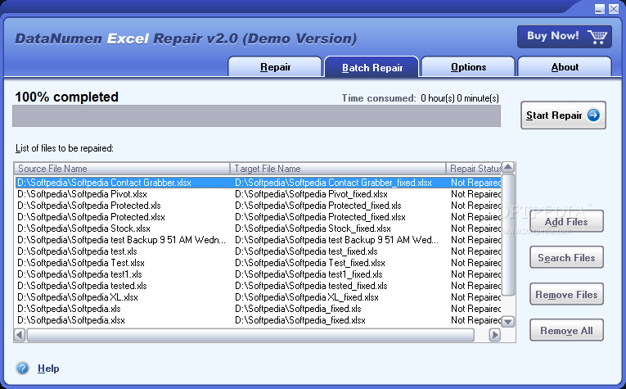Click the Search Files button
This screenshot has width=626, height=389.
566,258
